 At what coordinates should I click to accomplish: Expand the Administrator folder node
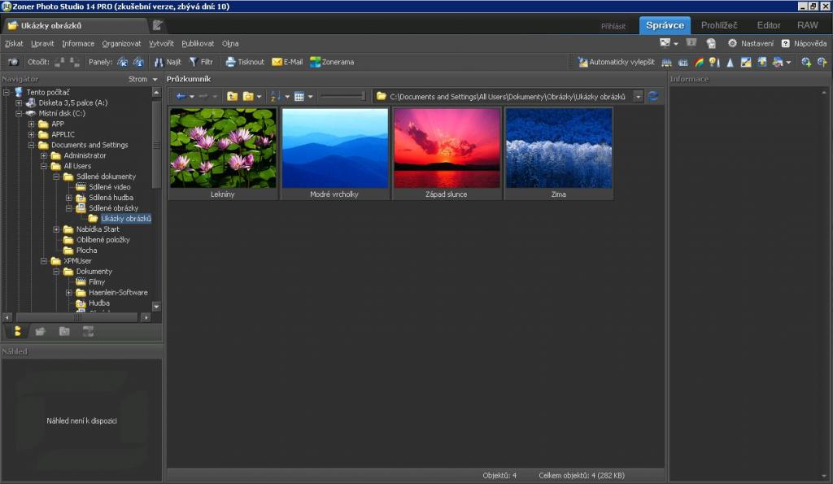pyautogui.click(x=44, y=155)
